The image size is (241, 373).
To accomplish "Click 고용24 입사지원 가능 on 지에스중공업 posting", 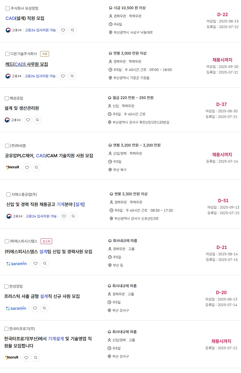I will click(41, 216).
